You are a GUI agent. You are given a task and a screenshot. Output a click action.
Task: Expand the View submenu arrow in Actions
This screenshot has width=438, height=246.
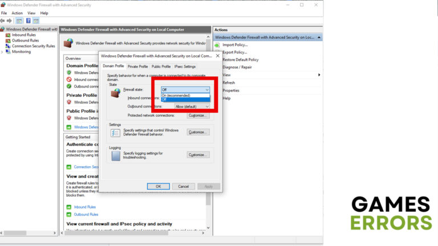point(319,75)
